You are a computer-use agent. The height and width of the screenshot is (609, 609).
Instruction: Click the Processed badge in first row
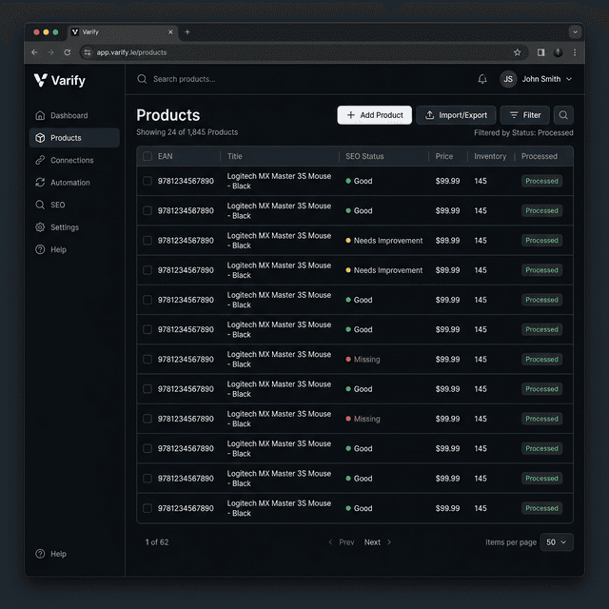pyautogui.click(x=541, y=181)
